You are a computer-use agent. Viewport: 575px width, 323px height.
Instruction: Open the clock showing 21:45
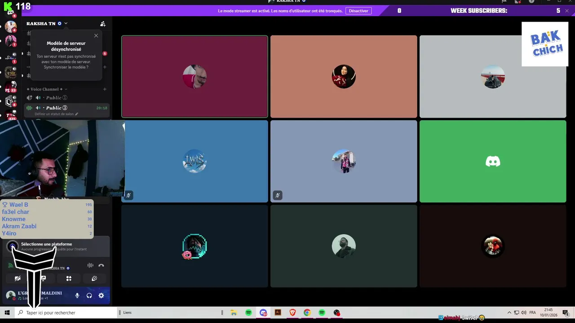[x=548, y=313]
